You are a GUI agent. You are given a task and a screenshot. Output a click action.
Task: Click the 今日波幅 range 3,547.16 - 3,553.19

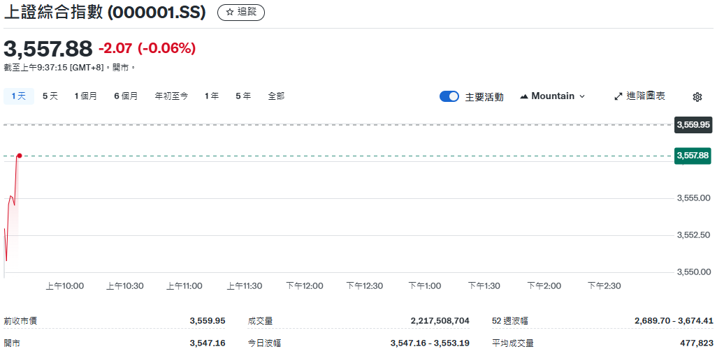tap(430, 343)
